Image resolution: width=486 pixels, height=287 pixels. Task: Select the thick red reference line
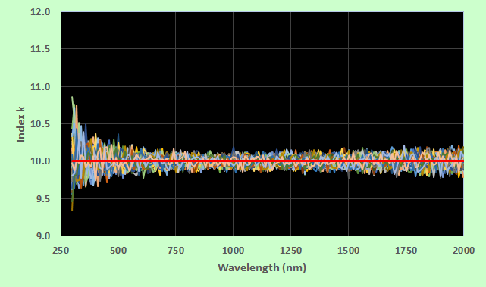click(268, 161)
